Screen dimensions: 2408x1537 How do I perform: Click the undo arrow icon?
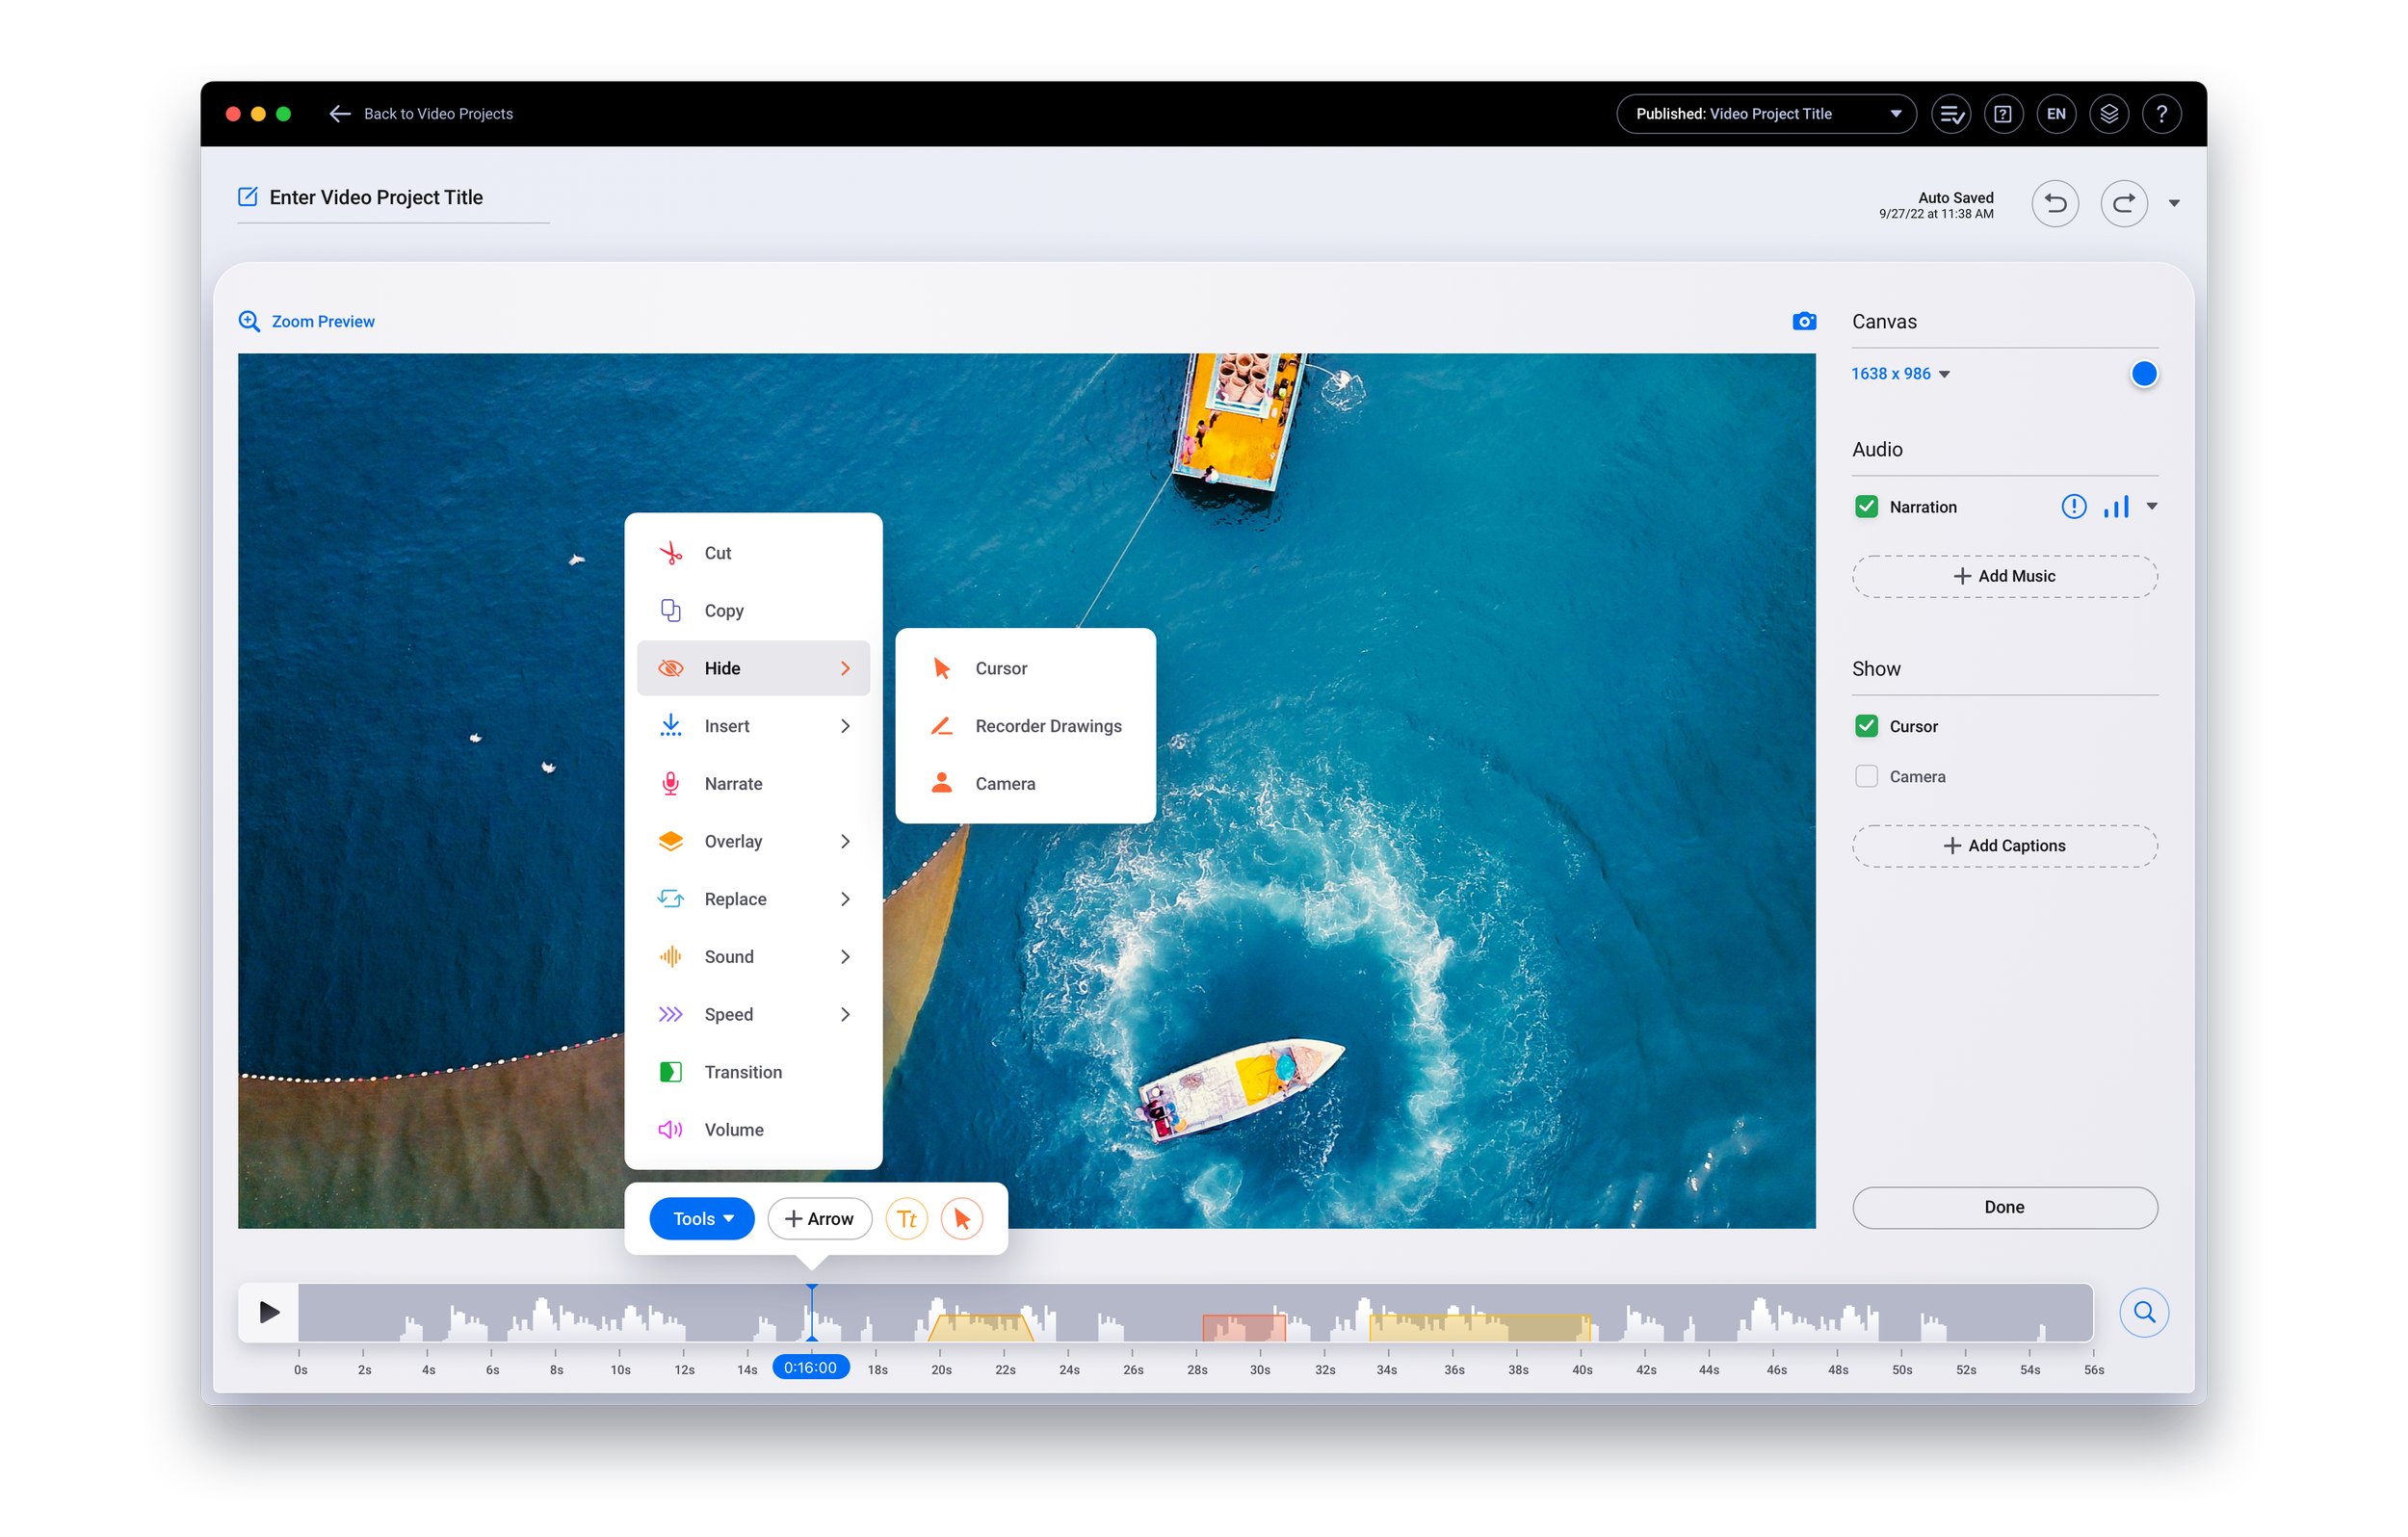click(x=2054, y=204)
